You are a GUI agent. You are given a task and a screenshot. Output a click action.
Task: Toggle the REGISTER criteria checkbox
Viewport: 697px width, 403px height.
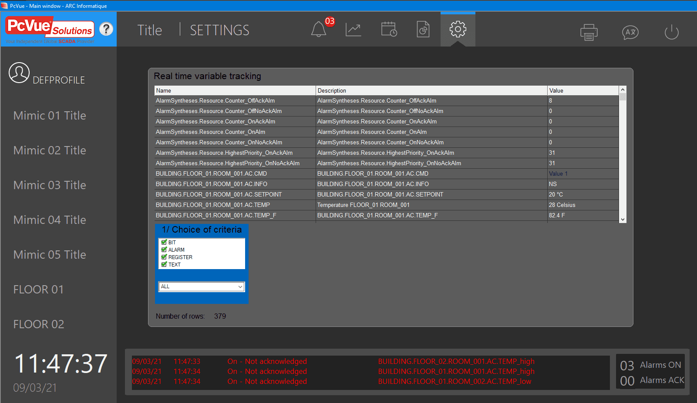click(x=164, y=257)
